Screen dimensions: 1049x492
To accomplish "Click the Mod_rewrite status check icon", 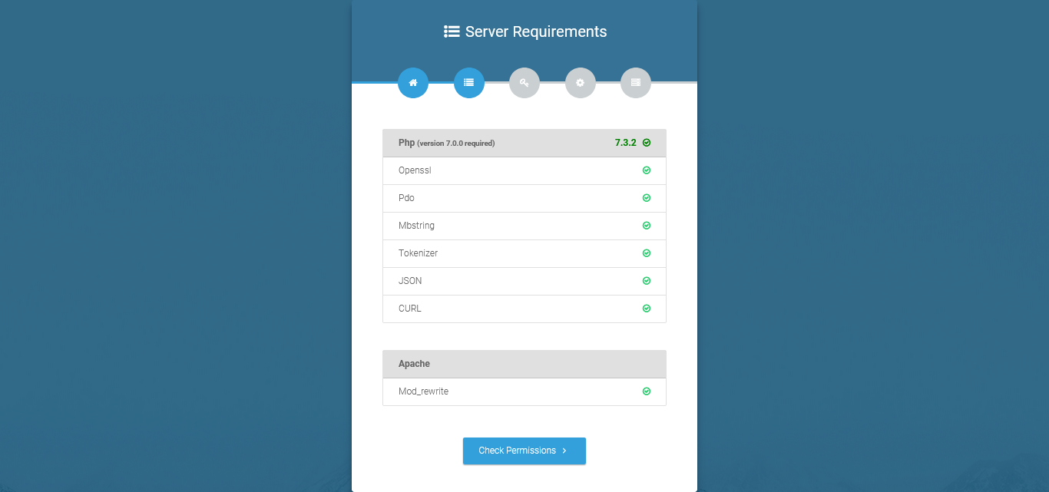I will (x=647, y=391).
